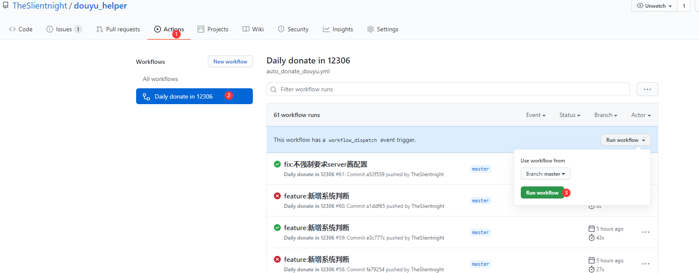699x273 pixels.
Task: Open repository Settings tab
Action: pos(383,29)
